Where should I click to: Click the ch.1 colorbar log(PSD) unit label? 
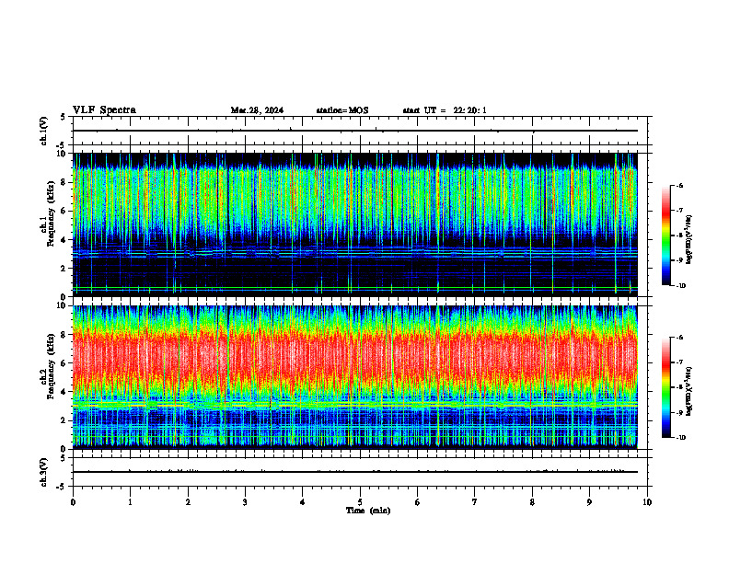coord(689,240)
